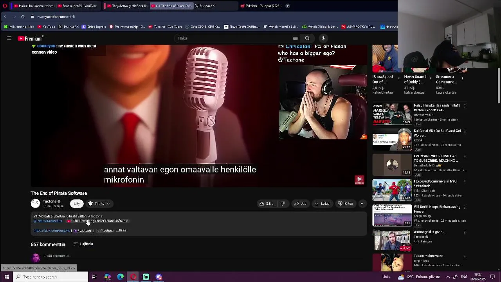The height and width of the screenshot is (282, 501).
Task: Go back with browser back arrow
Action: click(5, 16)
